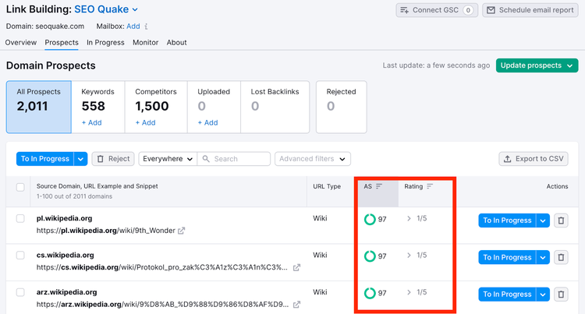The height and width of the screenshot is (314, 585).
Task: Select all prospects with header checkbox
Action: [x=20, y=187]
